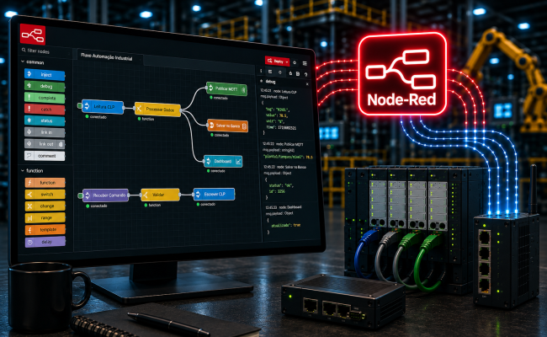The width and height of the screenshot is (547, 337).
Task: Select the yellow Validar flow node
Action: 160,195
